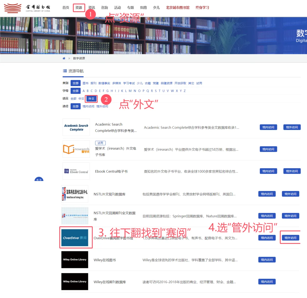
Task: Filter by letter A
Action: [x=84, y=91]
